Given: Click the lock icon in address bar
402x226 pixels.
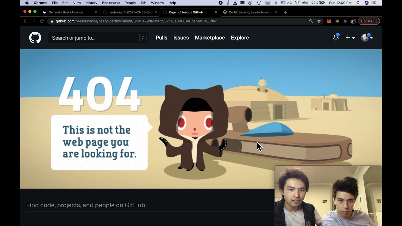Looking at the screenshot, I should point(52,21).
